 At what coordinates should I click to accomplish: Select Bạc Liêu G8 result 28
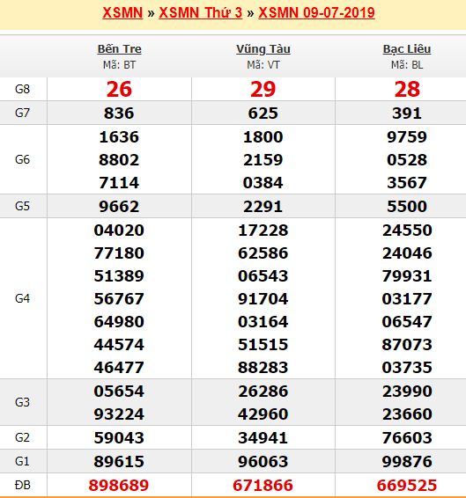407,89
